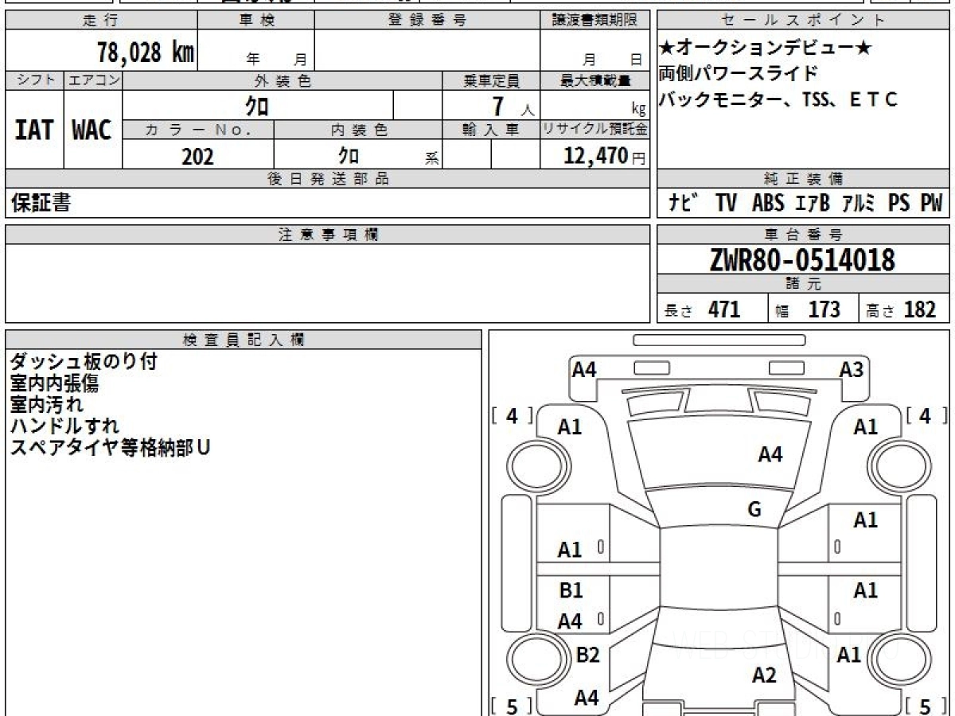
Task: Click the B1 damage mark on the diagram
Action: [571, 590]
